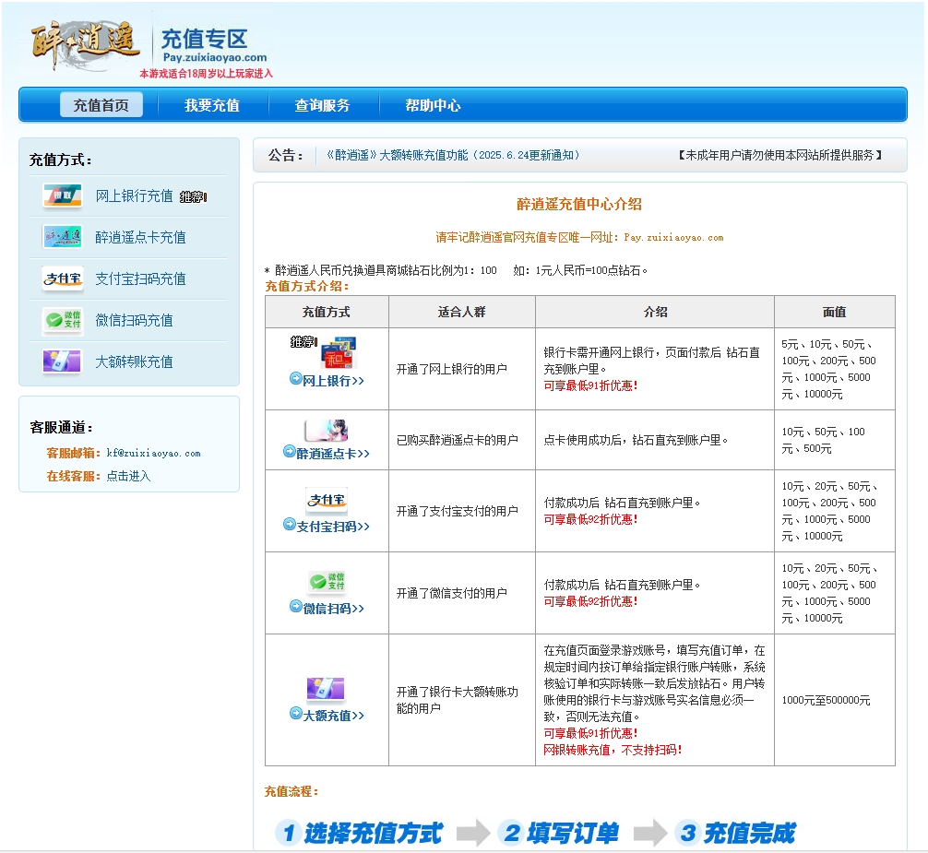Open the 大额转账充值功能 announcement link
The image size is (928, 853).
tap(453, 155)
